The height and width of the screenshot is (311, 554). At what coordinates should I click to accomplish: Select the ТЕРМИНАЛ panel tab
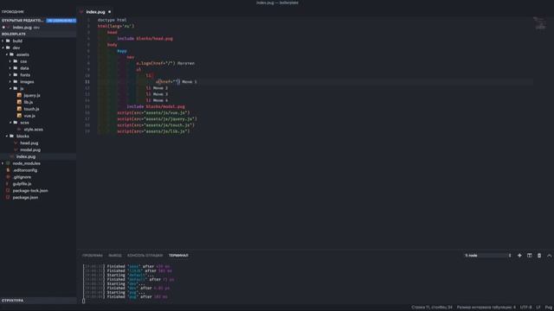pos(178,256)
